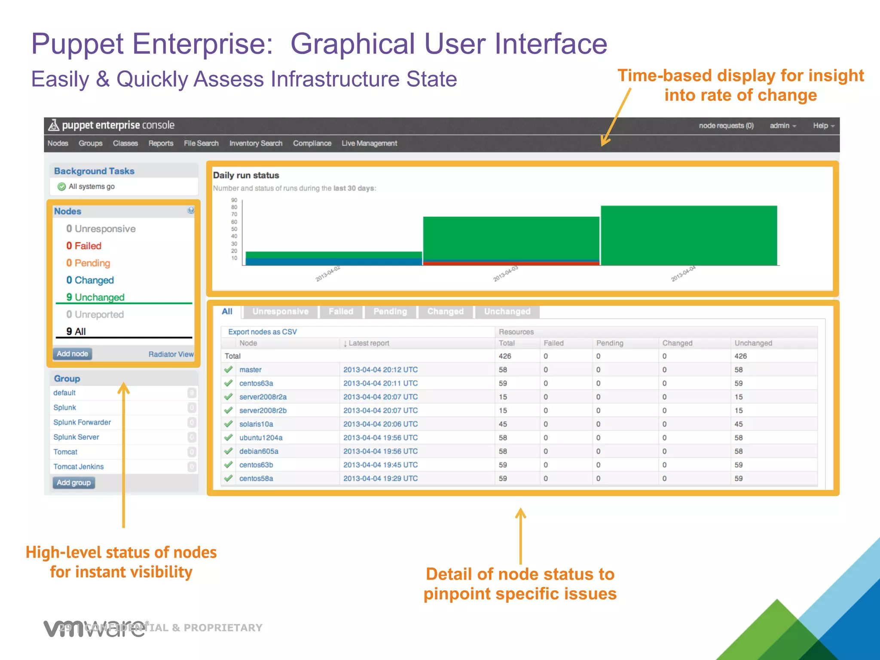Click the status checkmark for centos58a
Screen dimensions: 880x660
tap(229, 478)
